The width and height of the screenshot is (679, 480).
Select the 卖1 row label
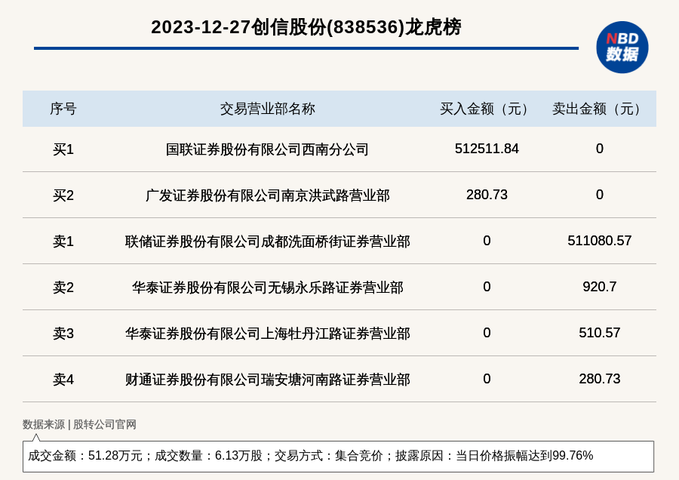click(x=63, y=242)
